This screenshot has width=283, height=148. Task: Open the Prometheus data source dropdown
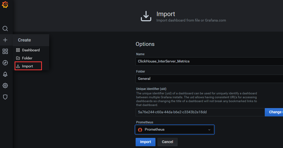175,130
